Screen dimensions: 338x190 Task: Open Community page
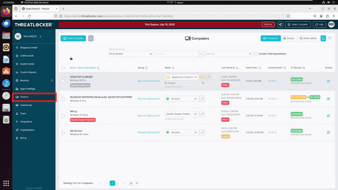click(26, 105)
